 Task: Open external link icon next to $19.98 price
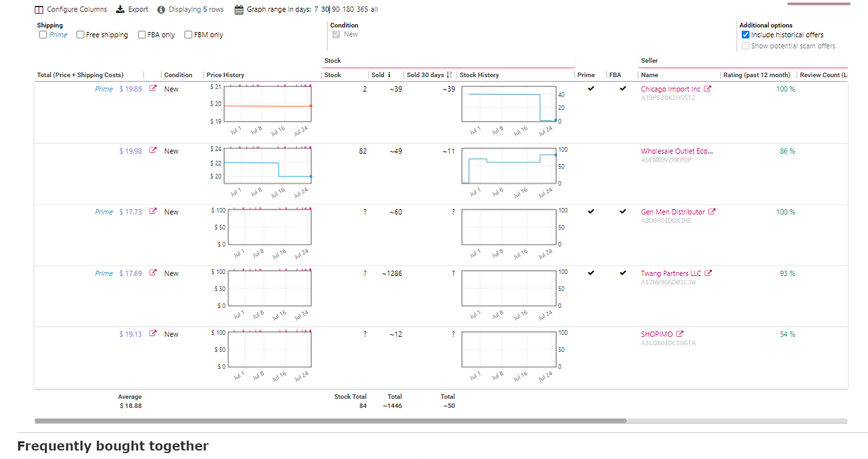pos(153,151)
